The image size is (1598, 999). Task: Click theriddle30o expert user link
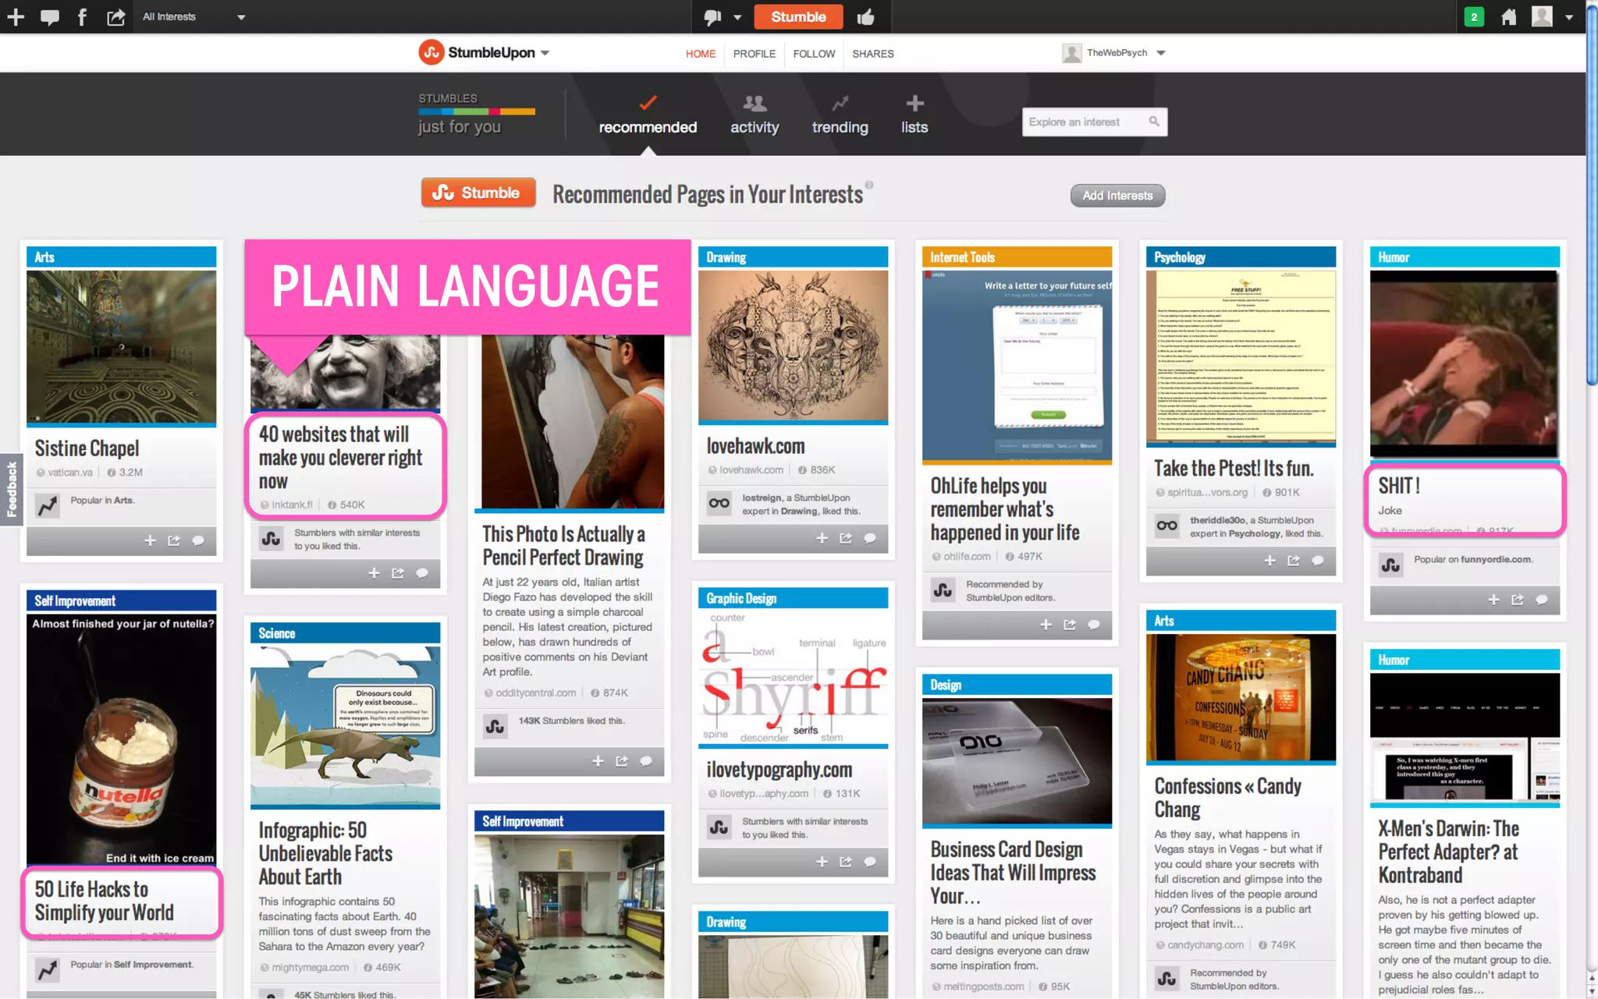tap(1219, 520)
